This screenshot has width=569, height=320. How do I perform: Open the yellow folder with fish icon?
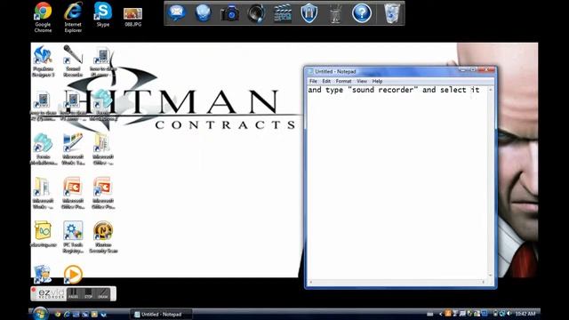(x=43, y=234)
